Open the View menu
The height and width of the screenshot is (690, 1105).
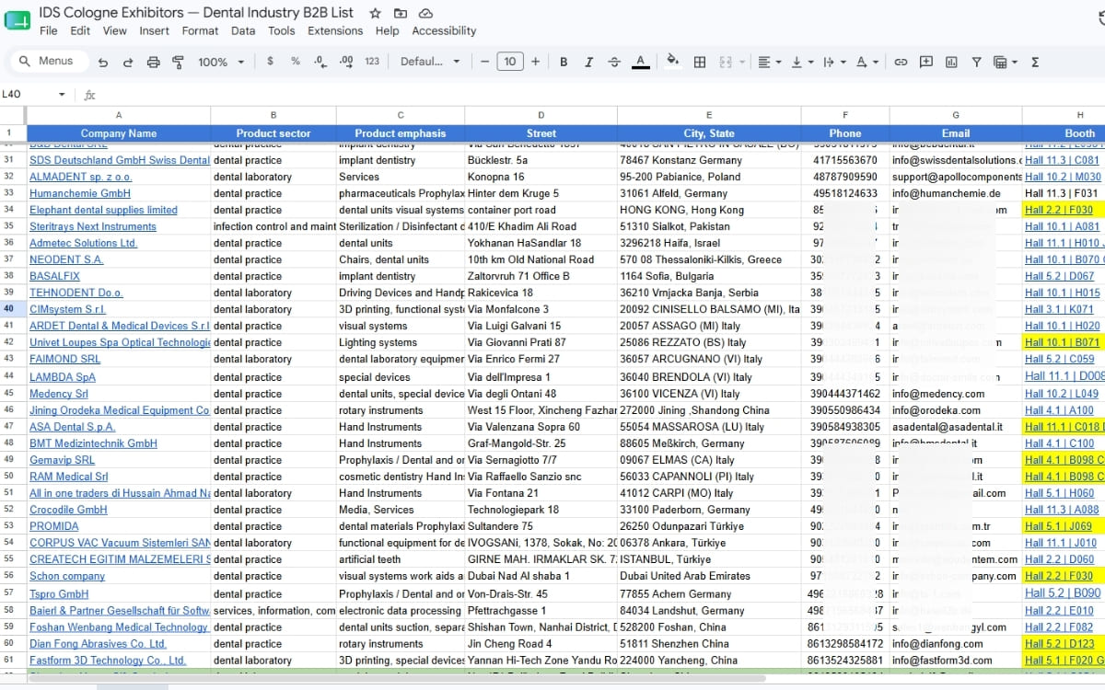tap(115, 30)
